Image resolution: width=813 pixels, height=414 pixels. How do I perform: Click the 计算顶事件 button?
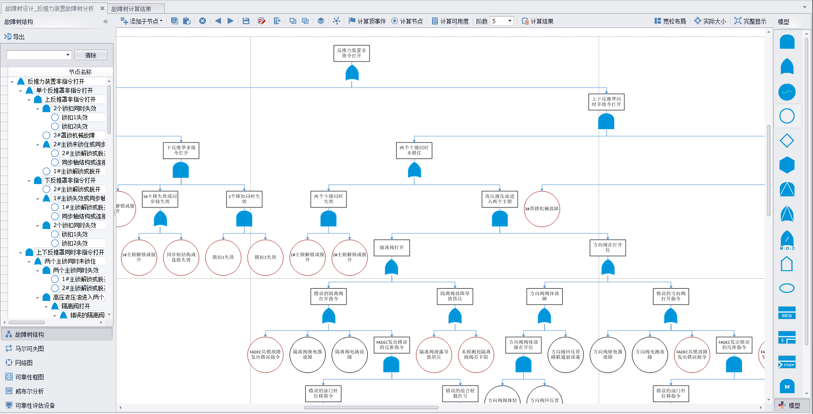367,21
